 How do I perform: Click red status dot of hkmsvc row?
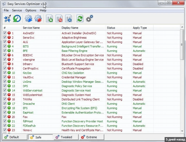[9, 130]
